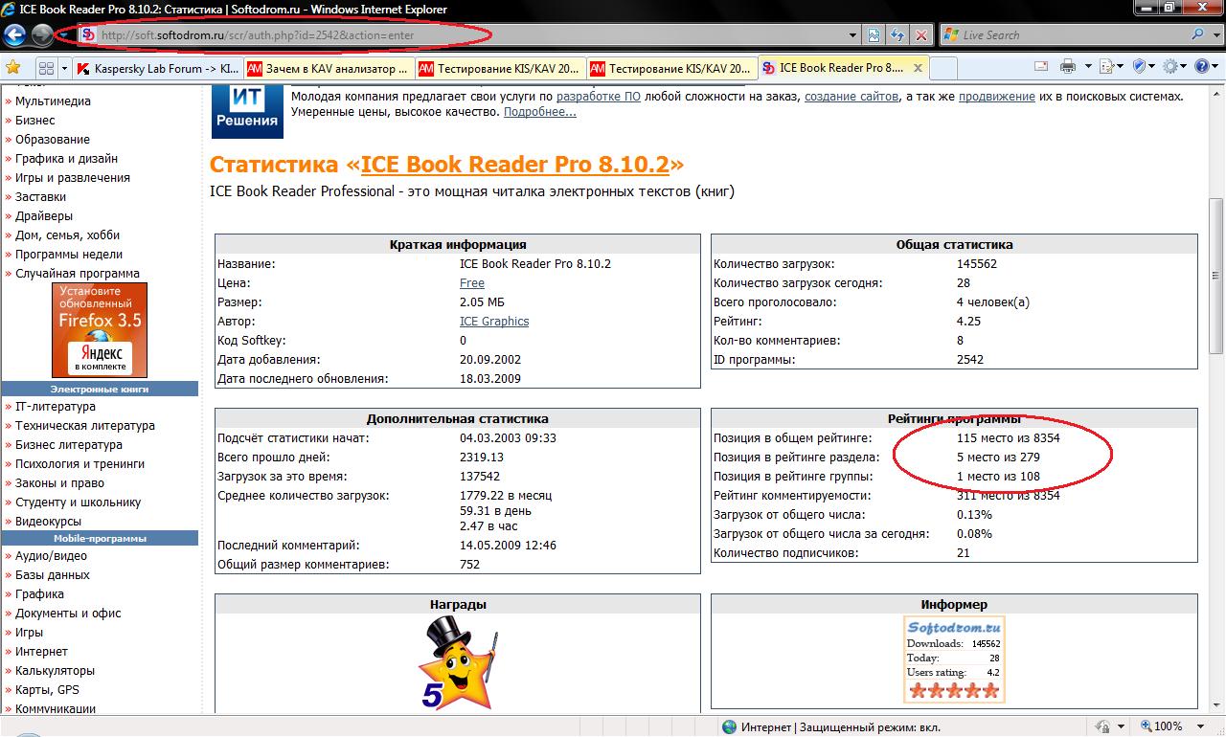This screenshot has height=737, width=1226.
Task: Click the rating value 4.25
Action: point(969,322)
